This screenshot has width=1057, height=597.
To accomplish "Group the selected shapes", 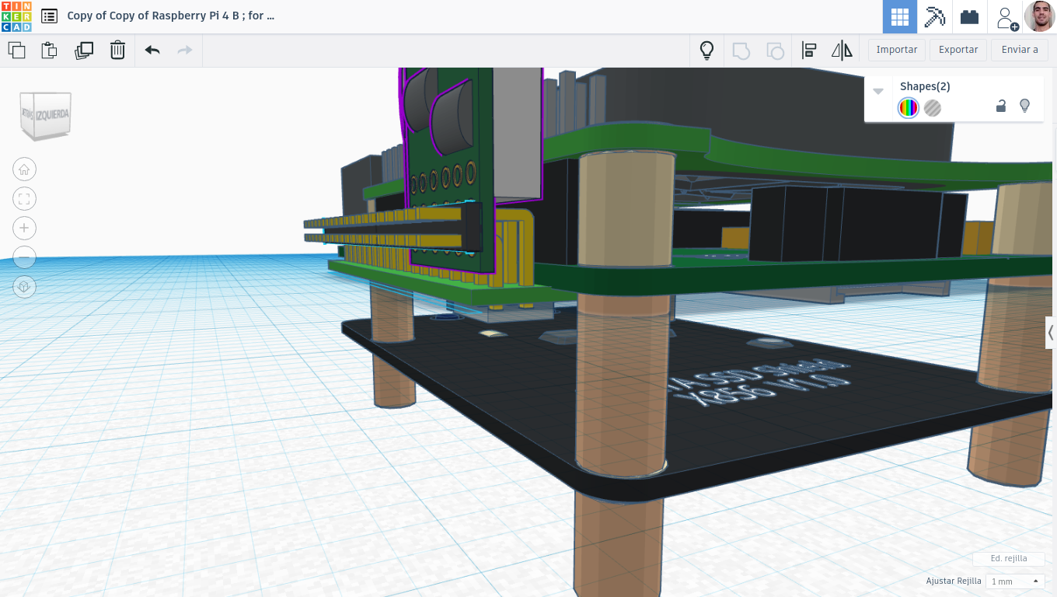I will (741, 51).
